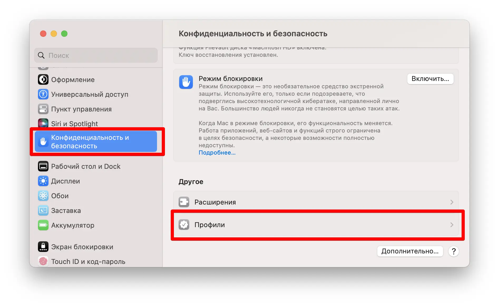
Task: Follow the Подробнее… link
Action: click(217, 153)
